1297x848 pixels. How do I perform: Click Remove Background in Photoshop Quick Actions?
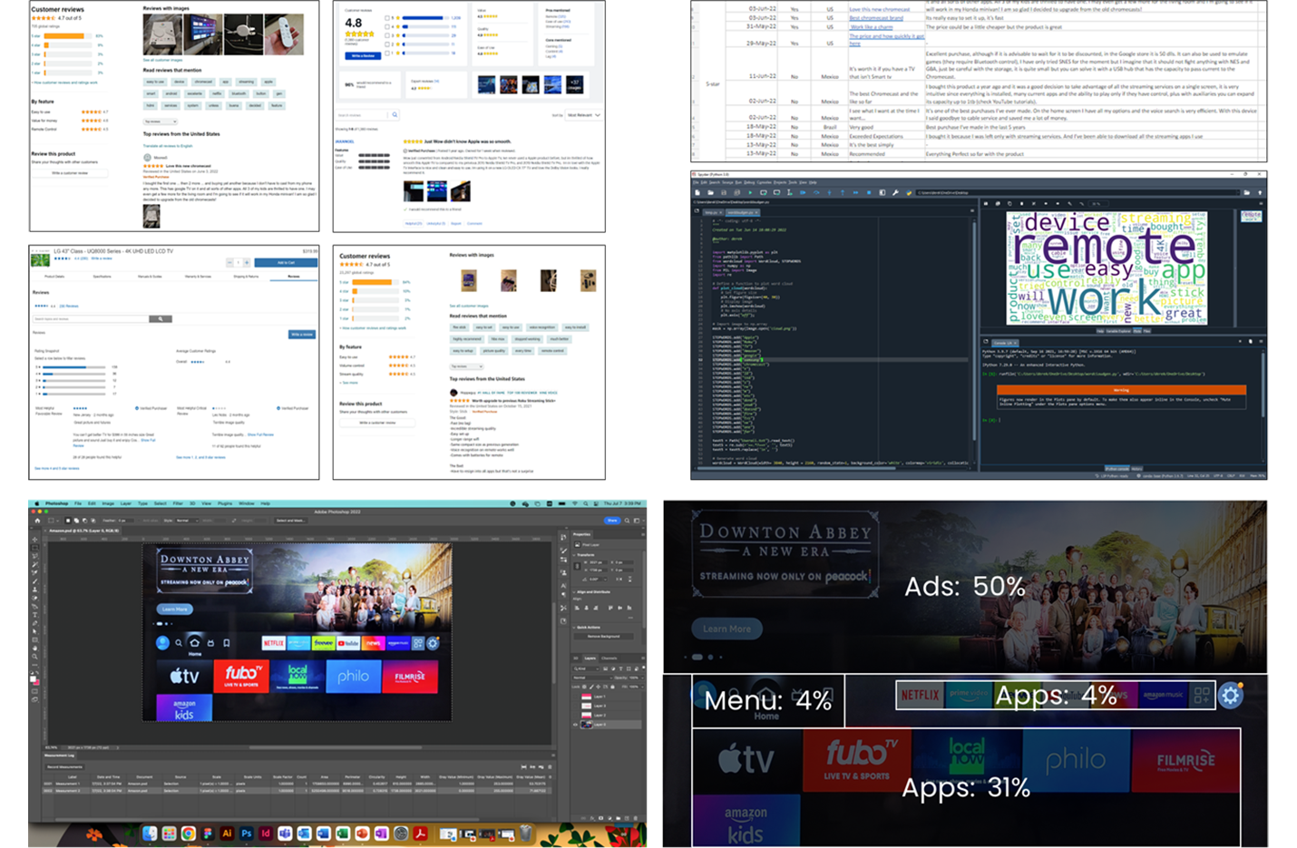coord(603,637)
